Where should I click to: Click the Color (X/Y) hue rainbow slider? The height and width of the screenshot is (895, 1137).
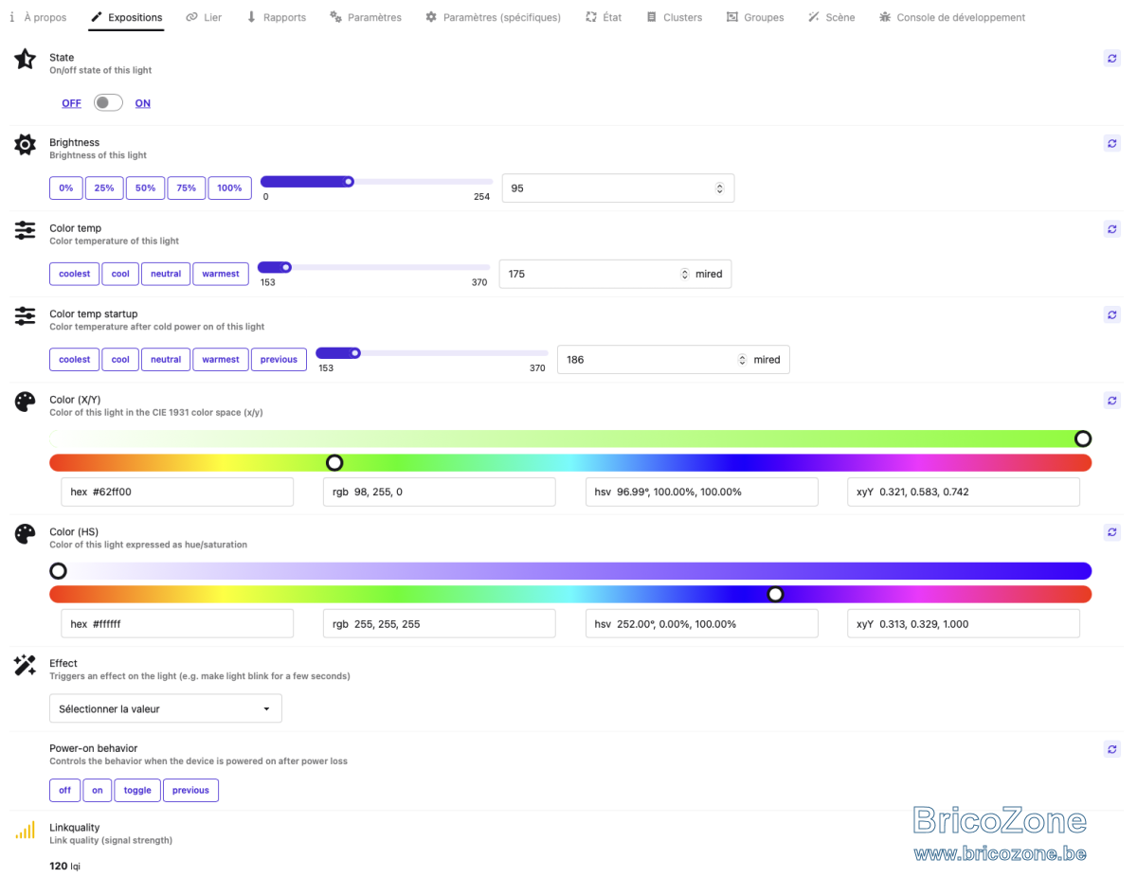coord(570,462)
